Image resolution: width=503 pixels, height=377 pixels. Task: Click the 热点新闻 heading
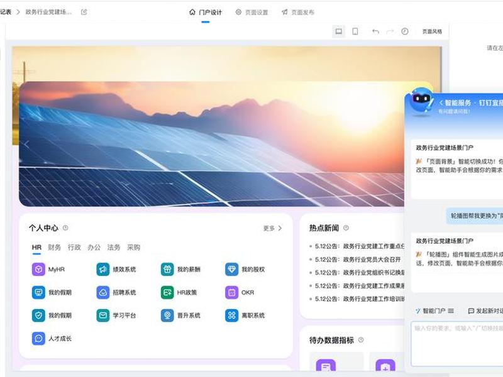(x=324, y=228)
